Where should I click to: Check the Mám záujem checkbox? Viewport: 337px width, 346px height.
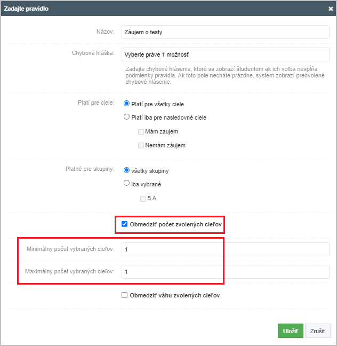[141, 132]
